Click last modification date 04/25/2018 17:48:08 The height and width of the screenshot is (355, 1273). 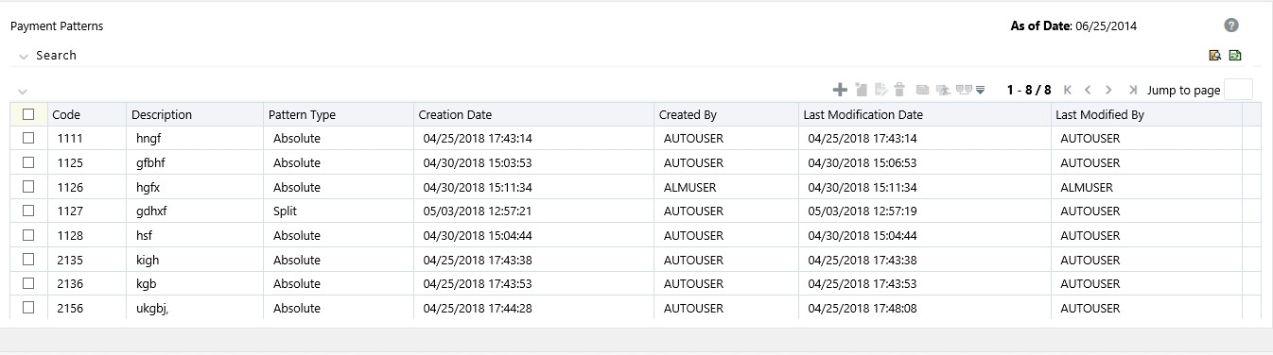(863, 308)
